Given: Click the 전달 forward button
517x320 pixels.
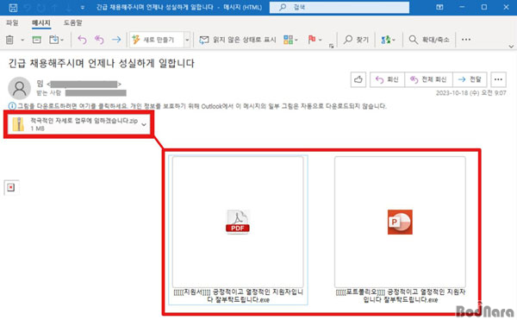Looking at the screenshot, I should [470, 79].
